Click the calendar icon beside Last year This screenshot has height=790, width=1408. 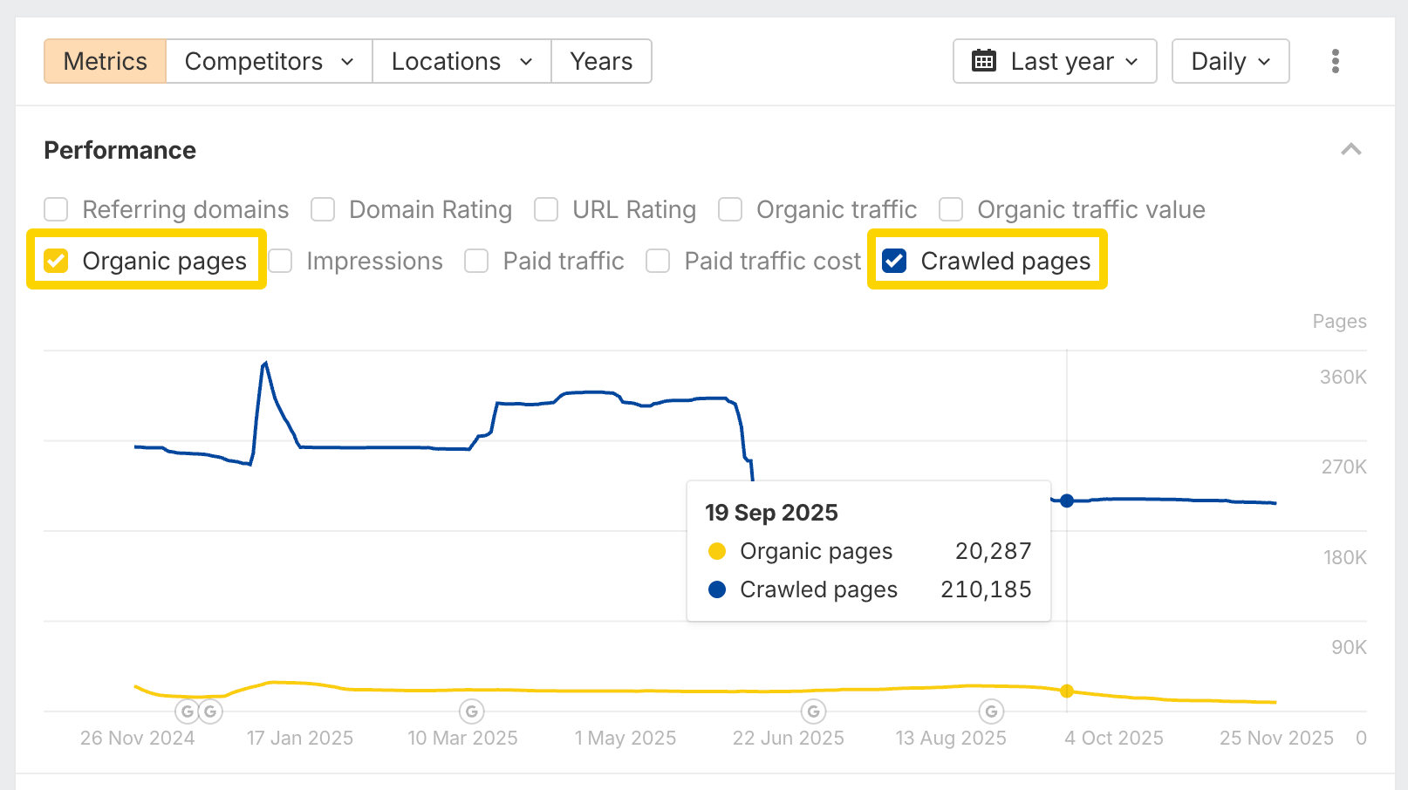point(984,61)
